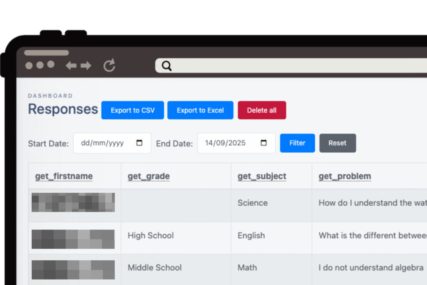Select the Middle School grade cell
The image size is (427, 285).
(x=155, y=267)
